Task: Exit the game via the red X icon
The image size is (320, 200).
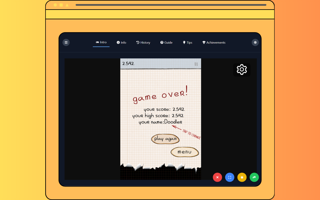Action: click(x=217, y=177)
